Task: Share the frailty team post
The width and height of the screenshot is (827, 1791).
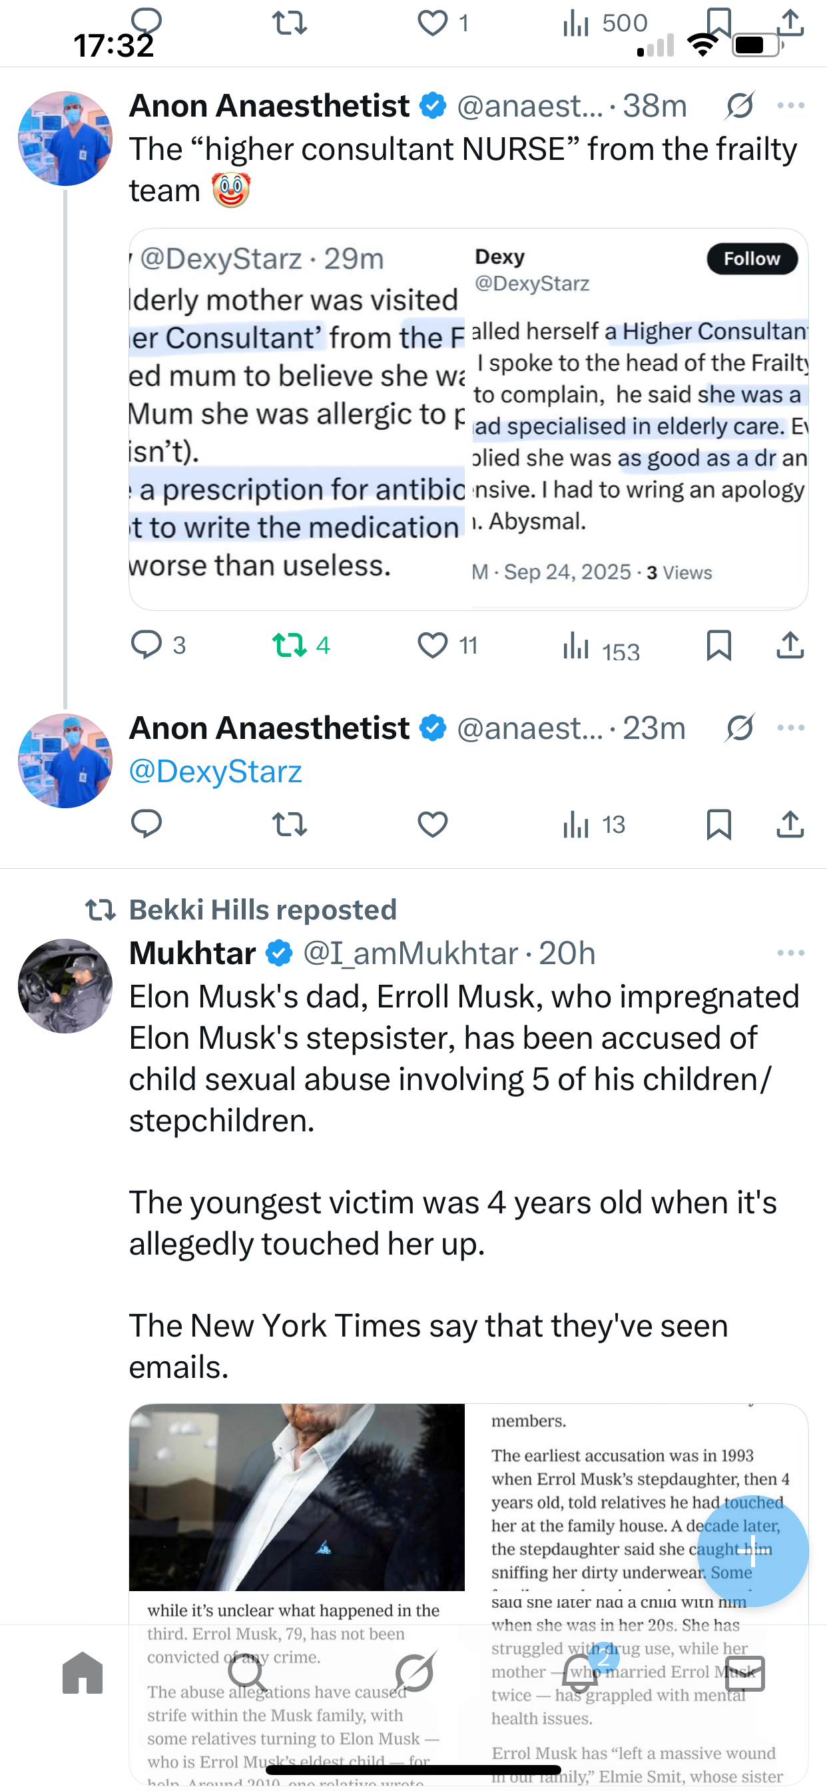Action: [790, 645]
